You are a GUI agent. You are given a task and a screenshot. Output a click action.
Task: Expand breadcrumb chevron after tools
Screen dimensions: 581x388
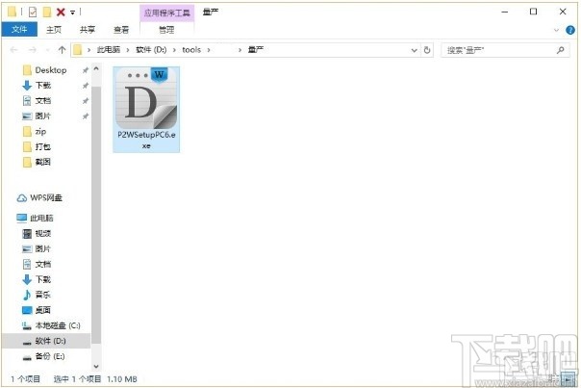pos(209,50)
